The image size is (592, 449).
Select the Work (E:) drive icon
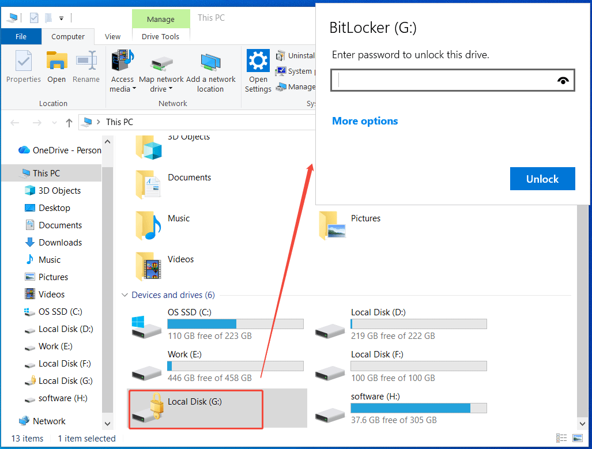[146, 373]
